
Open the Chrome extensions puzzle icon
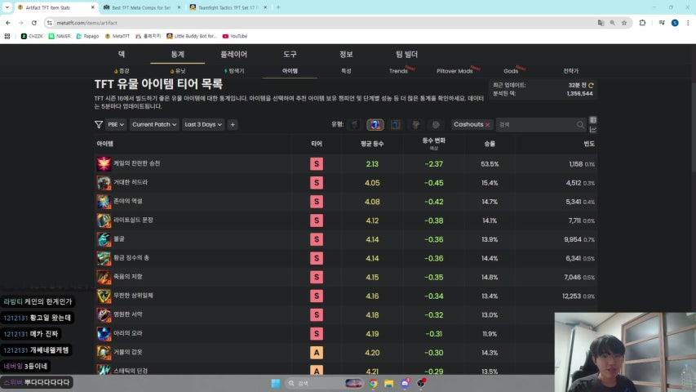point(642,23)
